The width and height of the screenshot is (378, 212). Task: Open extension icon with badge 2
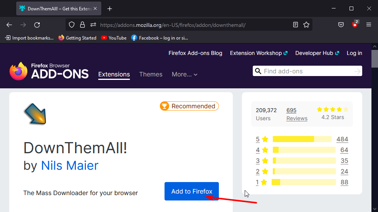(355, 24)
